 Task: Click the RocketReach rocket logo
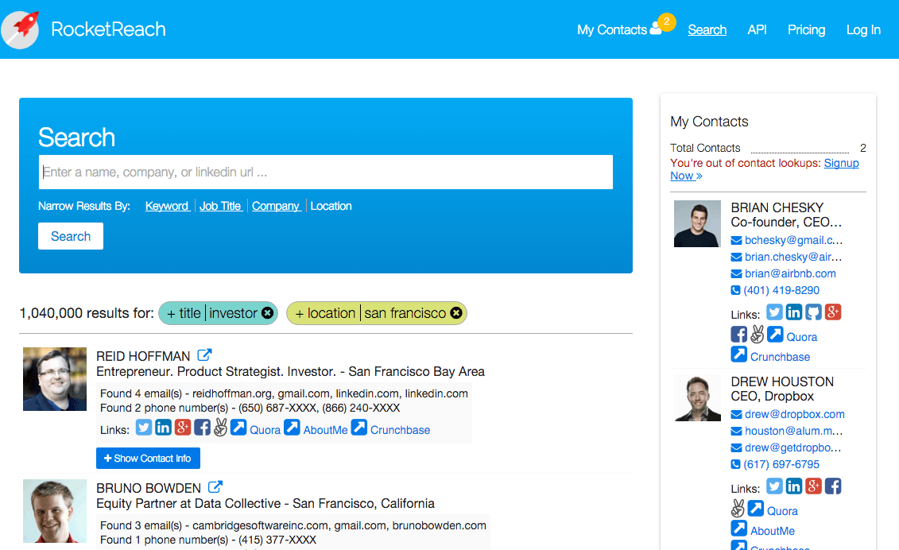[x=21, y=29]
